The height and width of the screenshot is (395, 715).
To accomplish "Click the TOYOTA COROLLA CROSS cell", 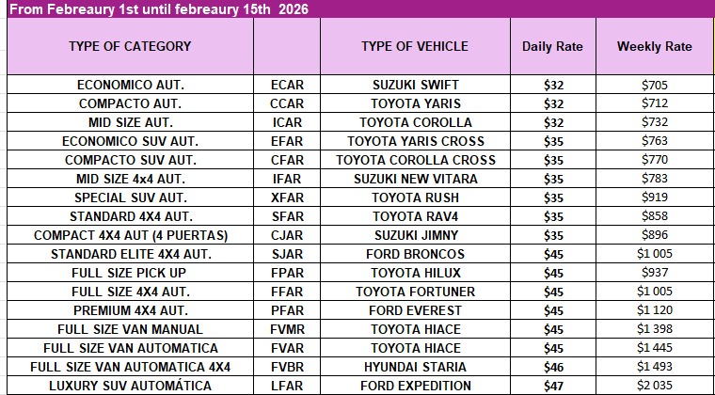I will tap(414, 160).
